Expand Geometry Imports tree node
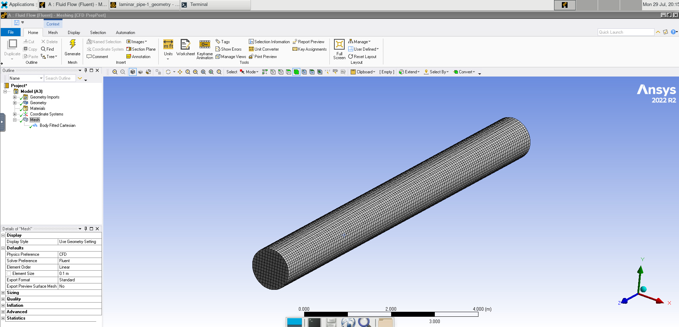The width and height of the screenshot is (679, 327). tap(15, 97)
